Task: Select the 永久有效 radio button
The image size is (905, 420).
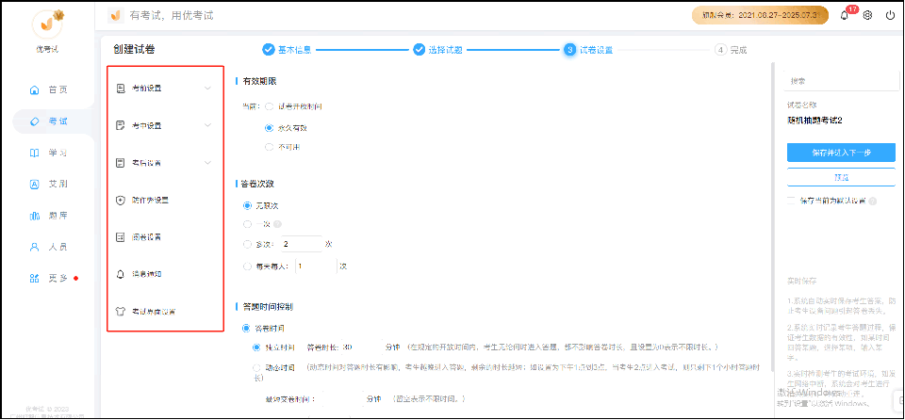Action: tap(269, 127)
